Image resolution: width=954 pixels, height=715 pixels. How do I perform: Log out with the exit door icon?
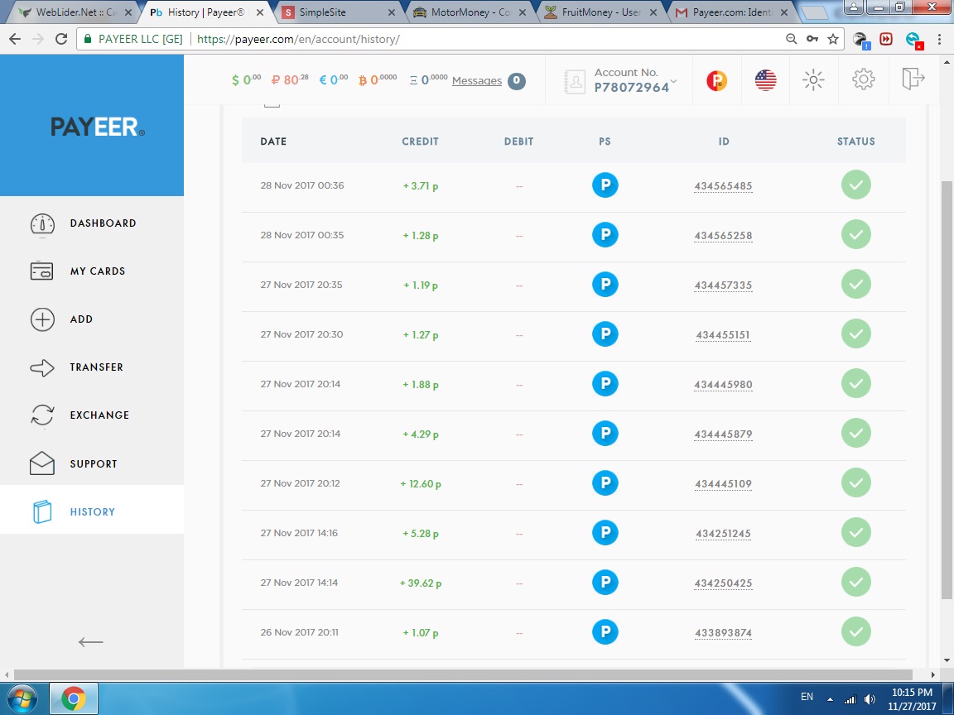tap(913, 79)
